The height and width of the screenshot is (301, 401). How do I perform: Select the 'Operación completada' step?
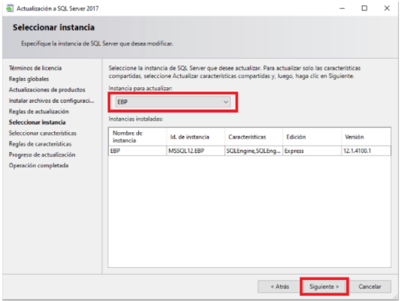click(x=38, y=165)
